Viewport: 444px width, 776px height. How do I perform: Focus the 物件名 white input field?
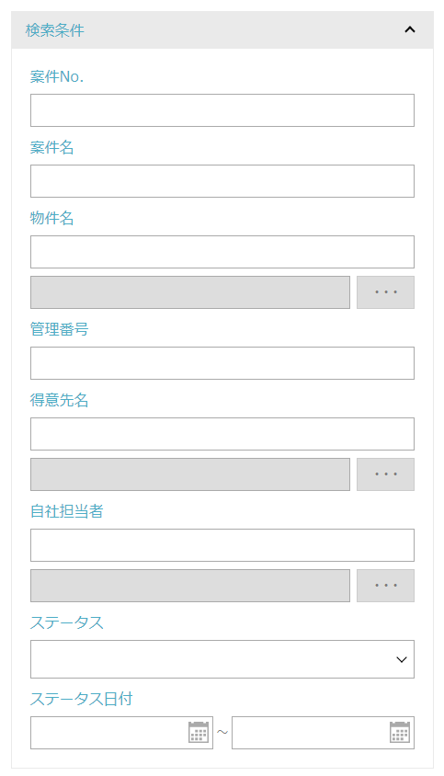pyautogui.click(x=222, y=252)
